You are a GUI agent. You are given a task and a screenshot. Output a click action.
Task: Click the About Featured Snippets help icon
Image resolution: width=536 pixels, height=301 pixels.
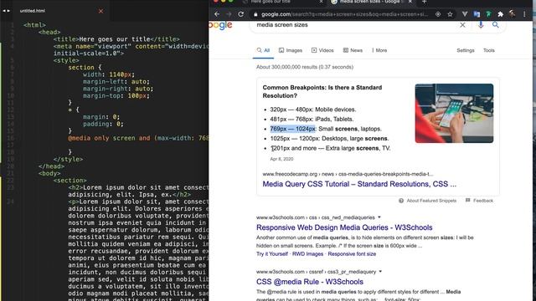click(401, 201)
